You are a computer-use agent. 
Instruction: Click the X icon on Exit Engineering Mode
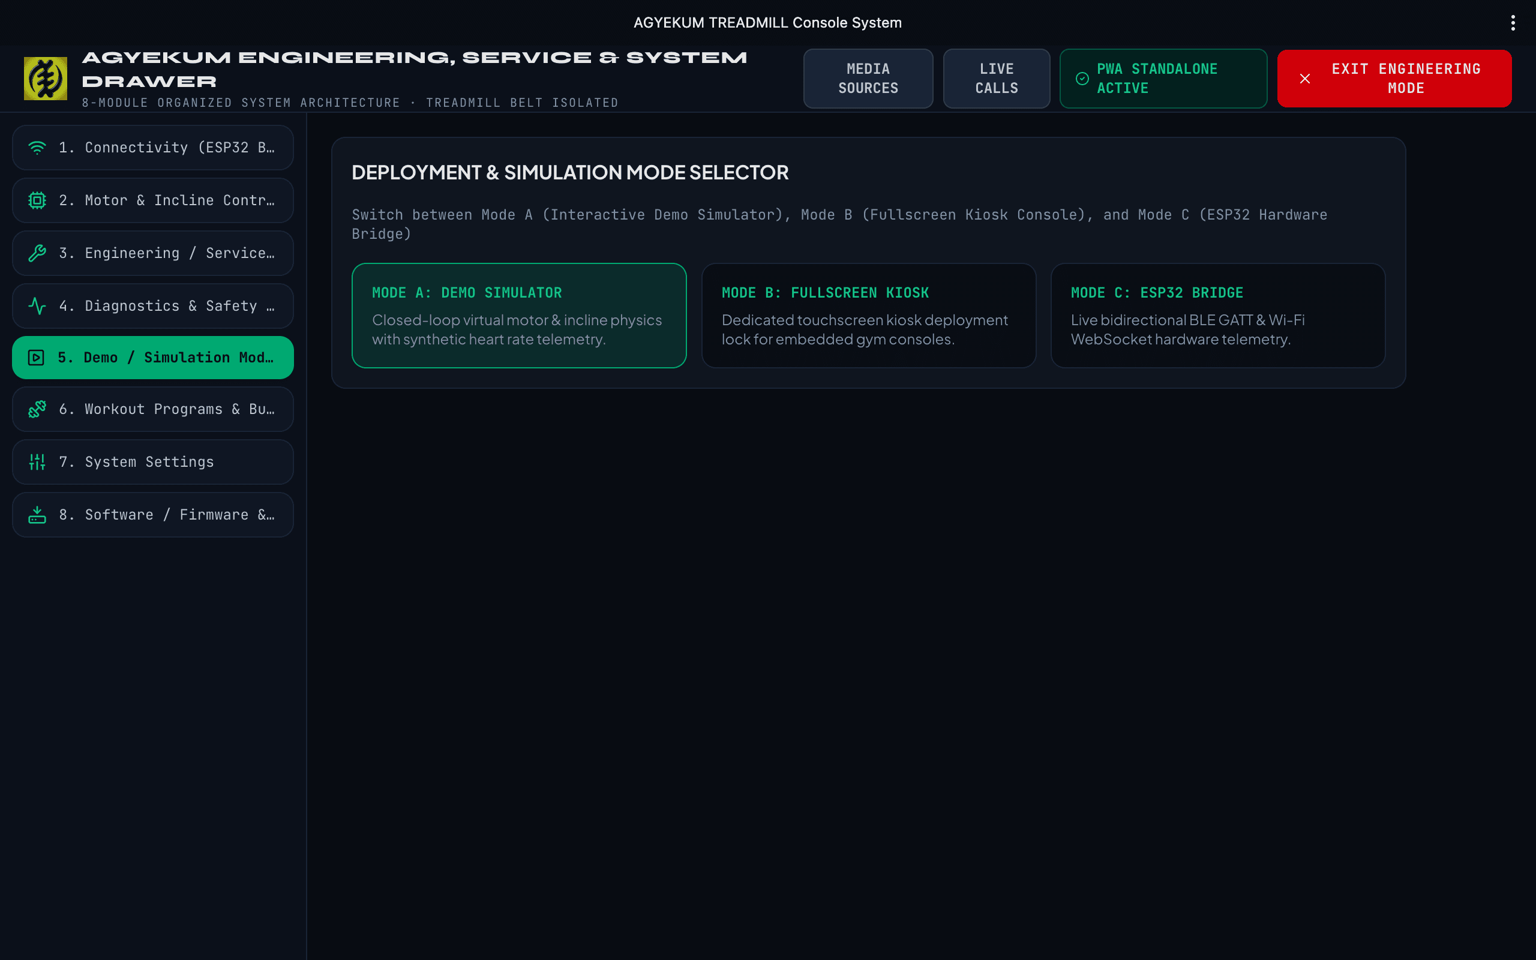pyautogui.click(x=1305, y=79)
